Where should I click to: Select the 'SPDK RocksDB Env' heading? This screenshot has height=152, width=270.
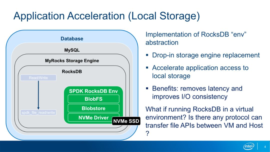click(93, 91)
